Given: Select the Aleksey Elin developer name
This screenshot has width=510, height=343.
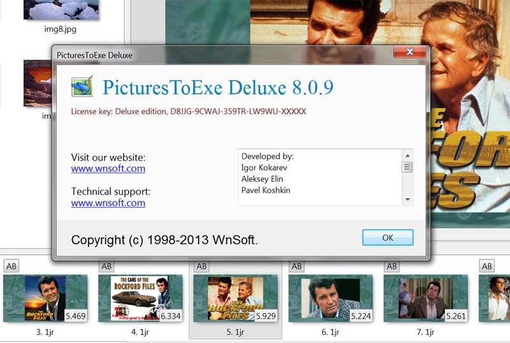Looking at the screenshot, I should (262, 179).
